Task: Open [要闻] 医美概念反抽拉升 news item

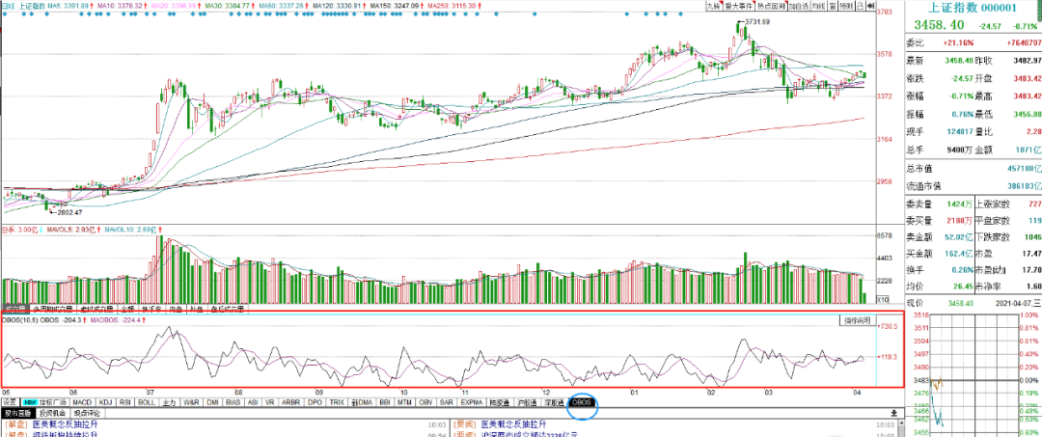Action: [x=500, y=424]
